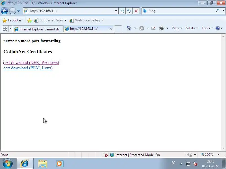Screen dimensions: 226x169
Task: Click Internet Explorer on the taskbar
Action: pos(25,163)
